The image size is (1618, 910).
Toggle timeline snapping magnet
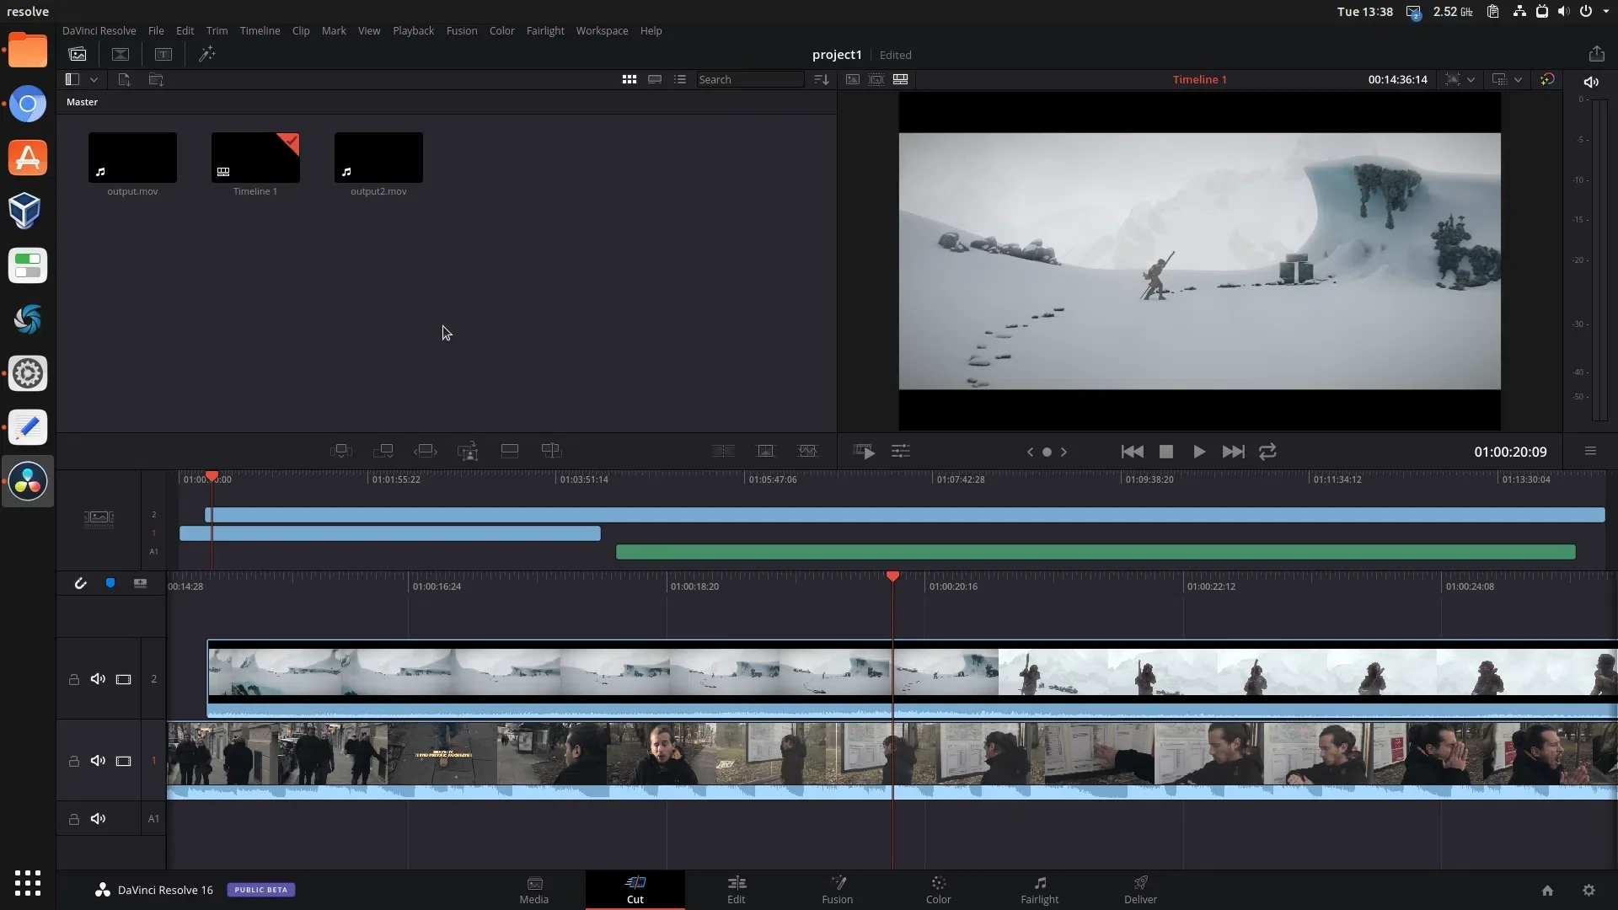tap(80, 583)
